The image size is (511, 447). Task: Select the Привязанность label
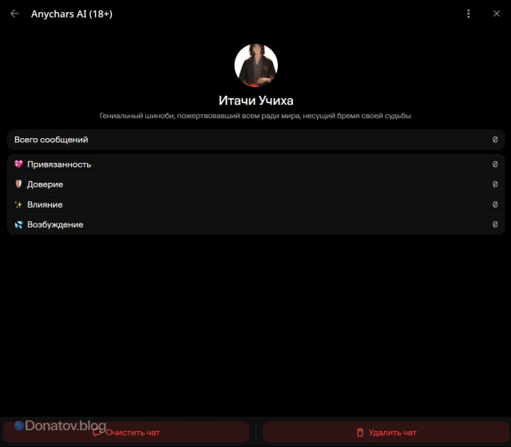[59, 164]
